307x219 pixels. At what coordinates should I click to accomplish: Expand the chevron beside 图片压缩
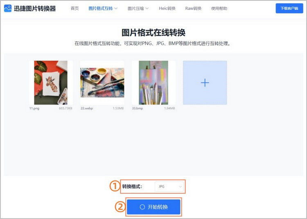point(147,9)
